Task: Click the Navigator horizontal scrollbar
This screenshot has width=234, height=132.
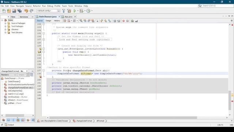Action: 15,115
